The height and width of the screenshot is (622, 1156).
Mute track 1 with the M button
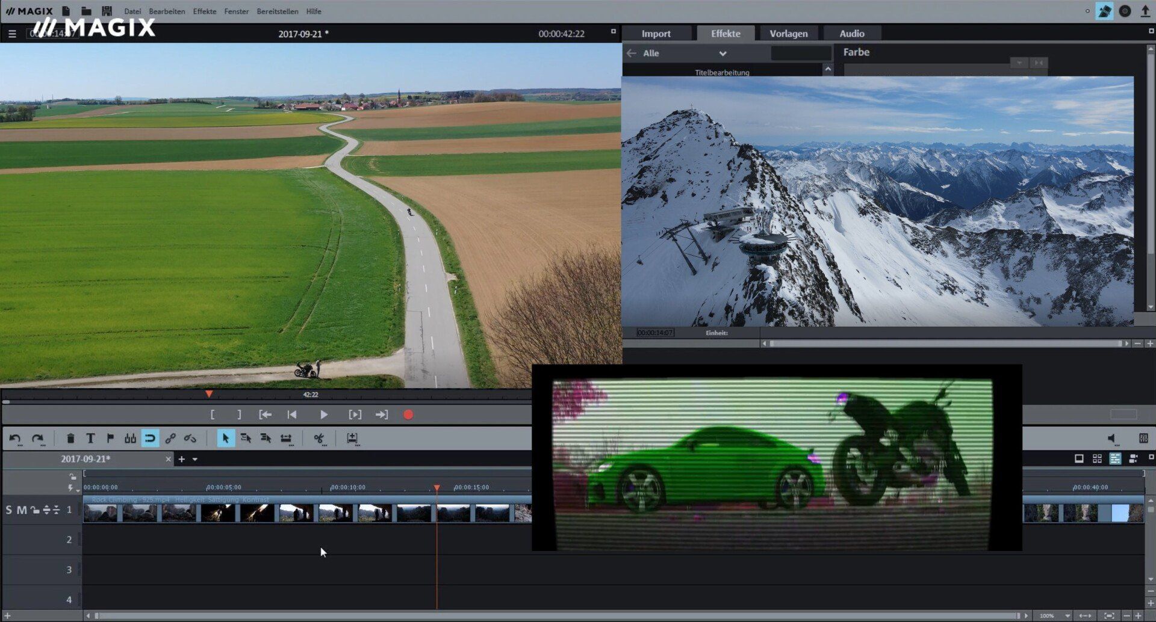[x=22, y=510]
